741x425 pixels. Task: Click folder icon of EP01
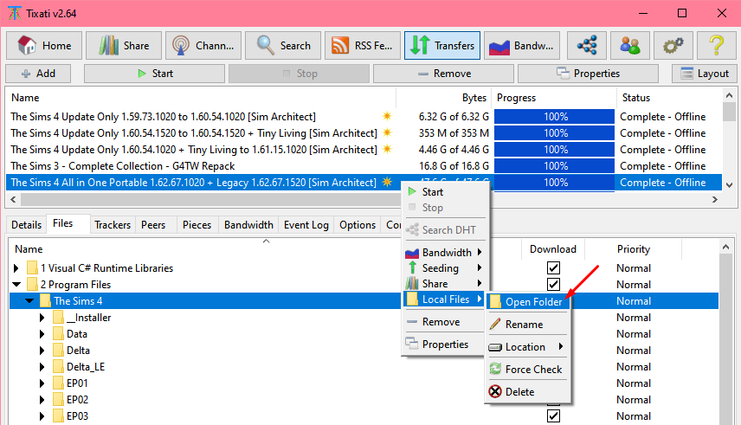58,383
